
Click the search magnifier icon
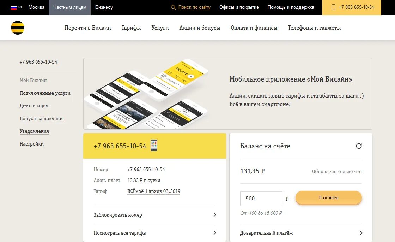(173, 7)
